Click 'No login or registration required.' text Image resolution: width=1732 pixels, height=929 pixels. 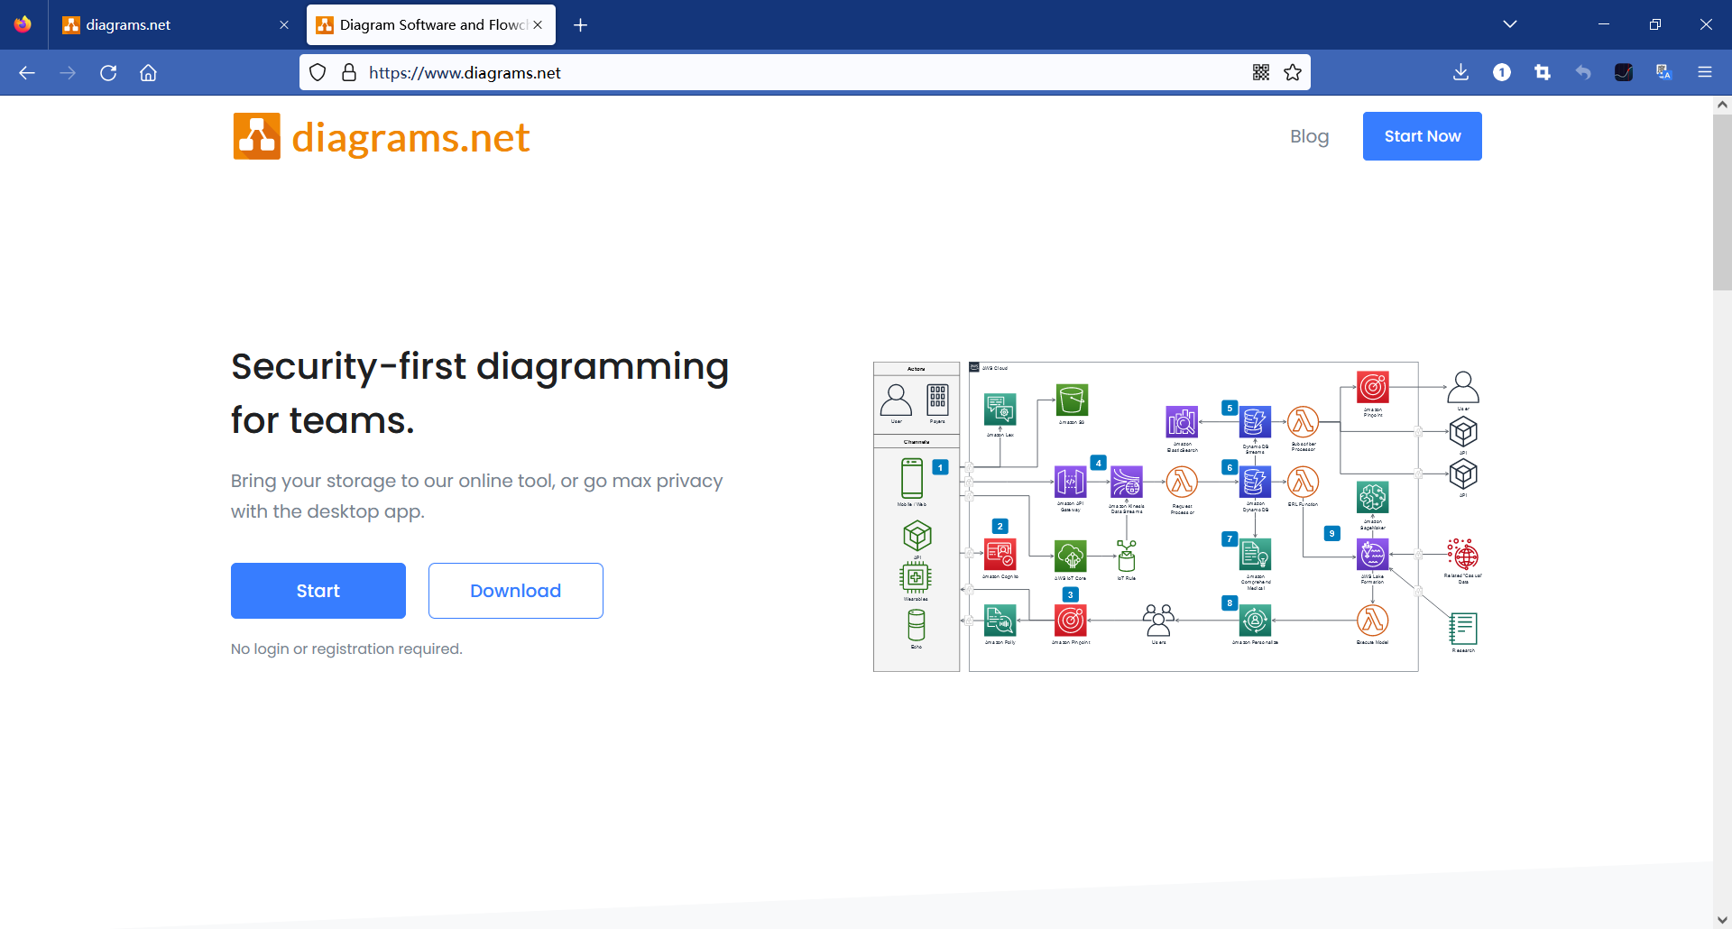(x=346, y=649)
